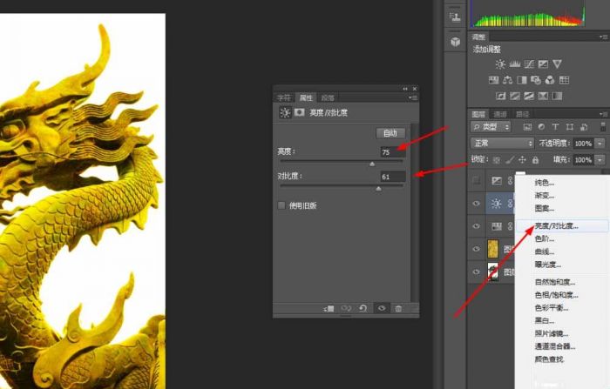Choose 色阶... from the adjustment menu

pos(545,238)
